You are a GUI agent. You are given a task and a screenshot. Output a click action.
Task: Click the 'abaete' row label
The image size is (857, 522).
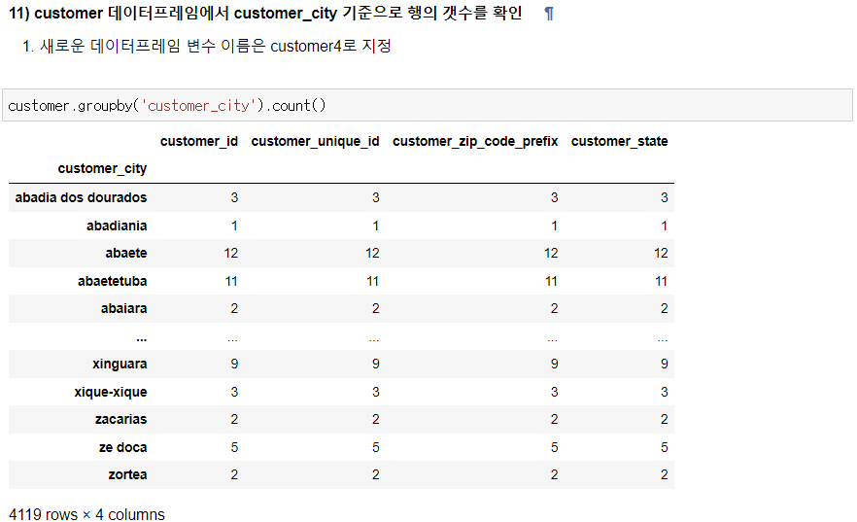[x=126, y=253]
